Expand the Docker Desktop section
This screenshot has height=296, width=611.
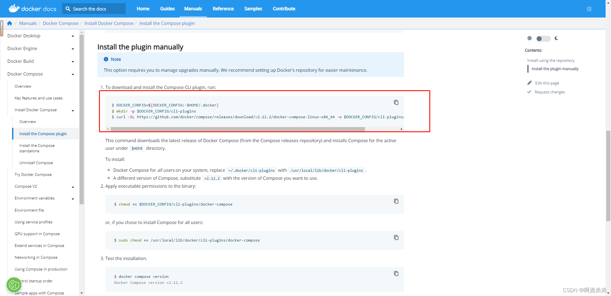click(73, 36)
